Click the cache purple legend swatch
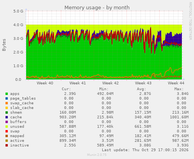This screenshot has width=194, height=159. point(7,117)
